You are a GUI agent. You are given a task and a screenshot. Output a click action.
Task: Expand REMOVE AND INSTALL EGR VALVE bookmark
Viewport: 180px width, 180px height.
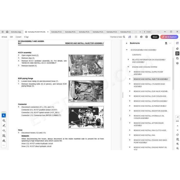coord(130,91)
